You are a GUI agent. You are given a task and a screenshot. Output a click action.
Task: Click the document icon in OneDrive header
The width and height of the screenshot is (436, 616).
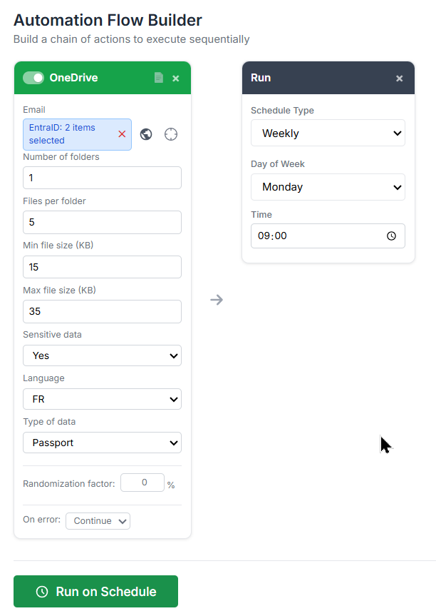(159, 78)
